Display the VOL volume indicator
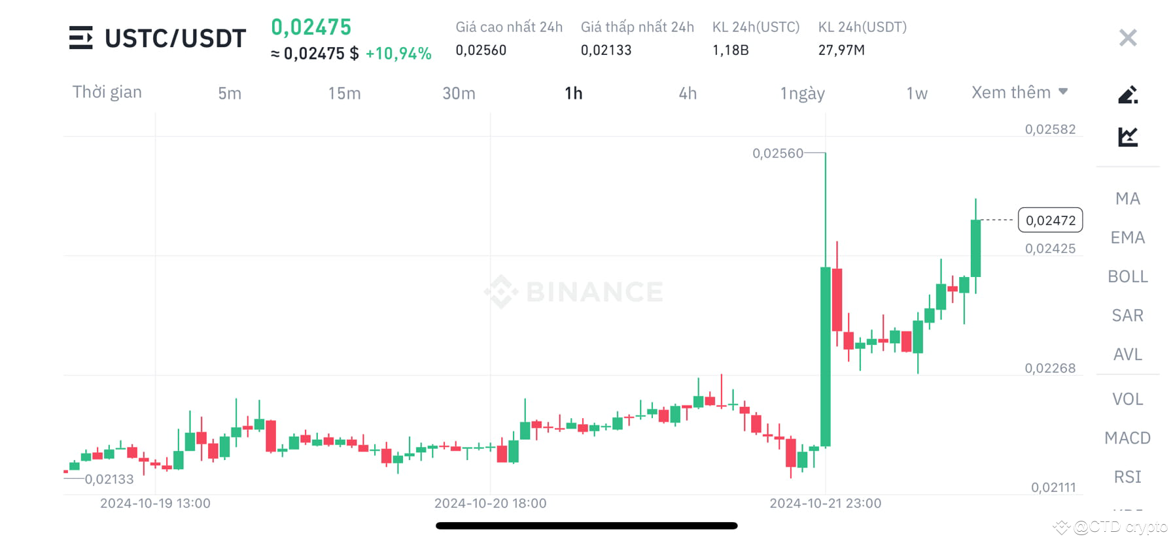Image resolution: width=1173 pixels, height=541 pixels. (1127, 399)
